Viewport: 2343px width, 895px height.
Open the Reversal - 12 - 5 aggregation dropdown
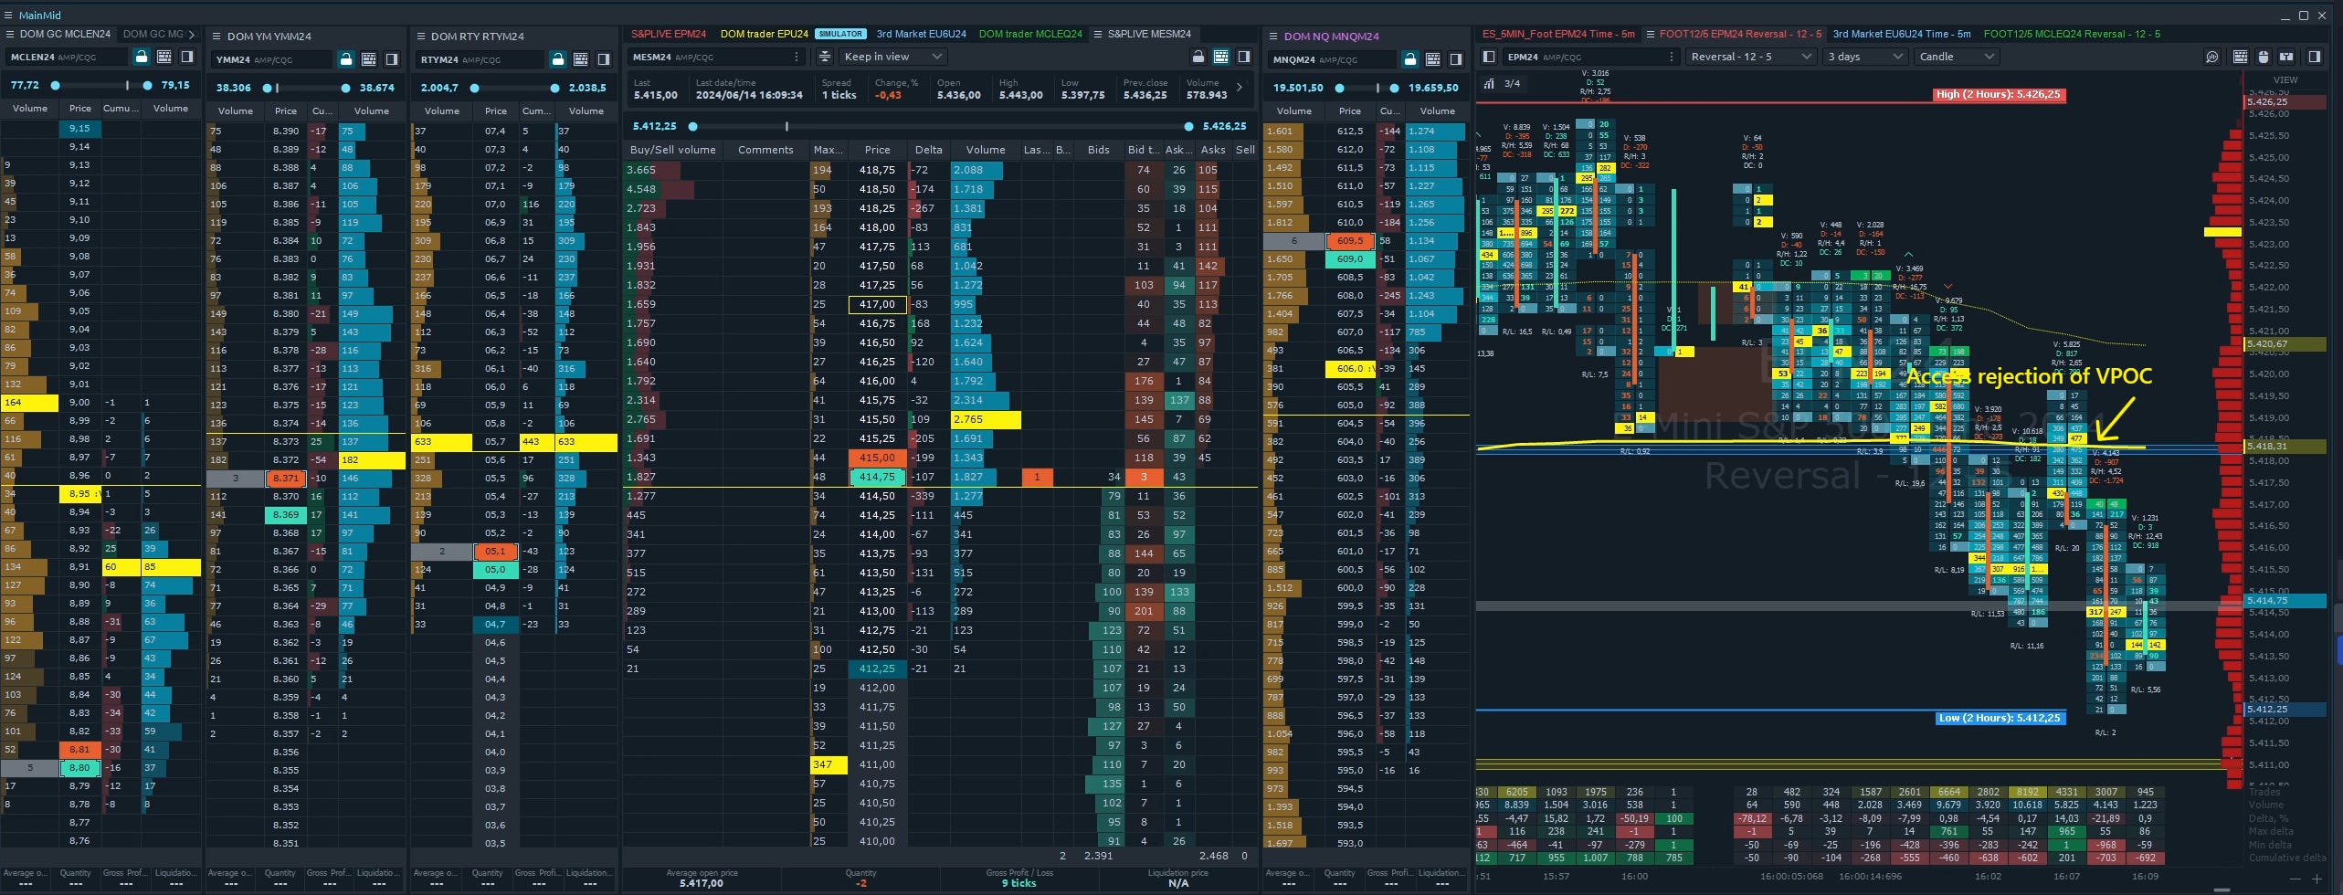[1750, 57]
